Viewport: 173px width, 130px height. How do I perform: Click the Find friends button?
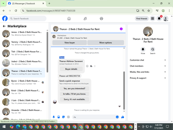coord(142,18)
